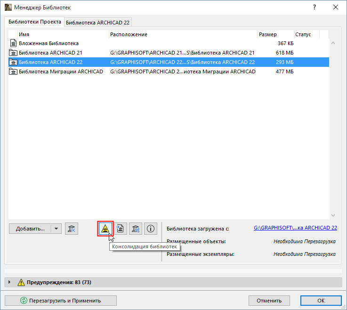This screenshot has width=347, height=310.
Task: Click the yellow warning triangle beside Предупреждения
Action: coord(21,282)
